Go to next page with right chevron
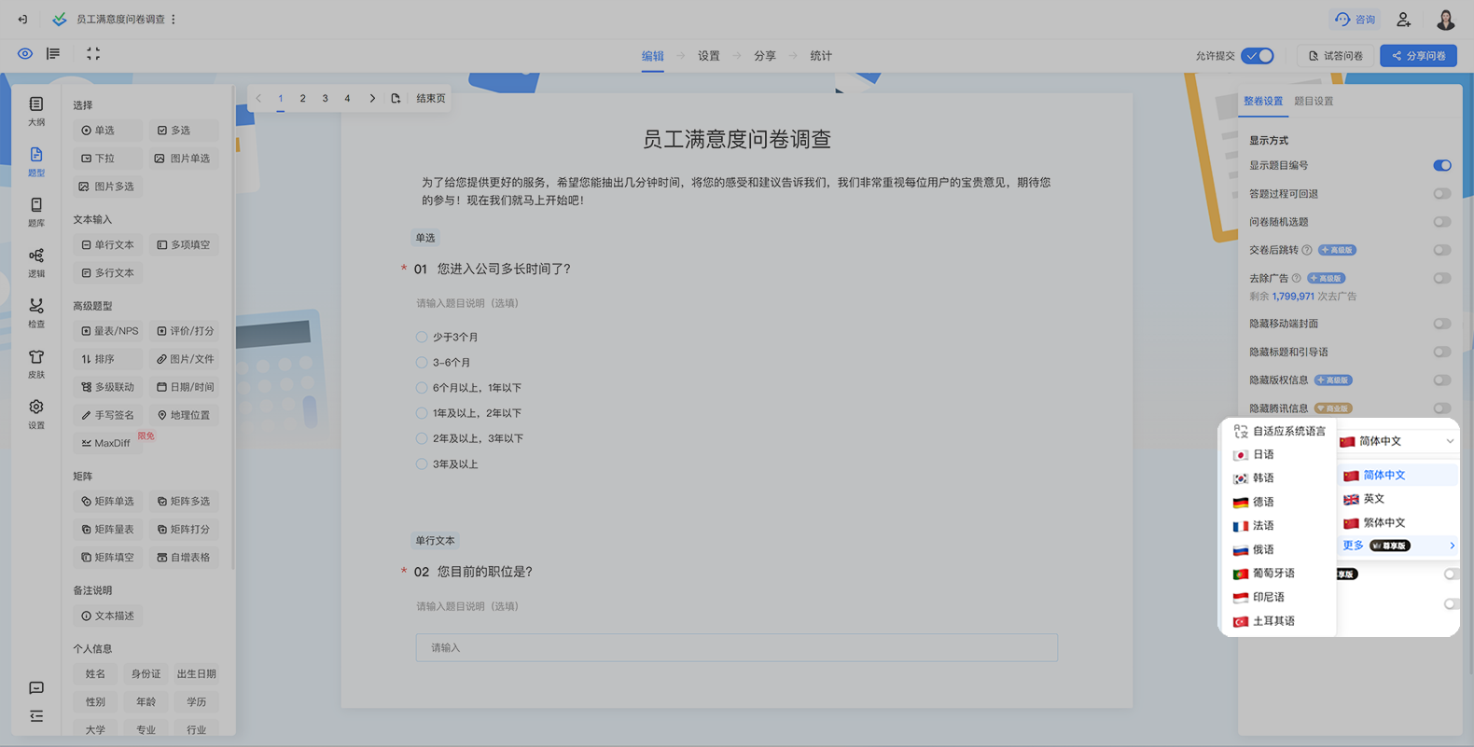This screenshot has width=1474, height=747. [x=372, y=98]
